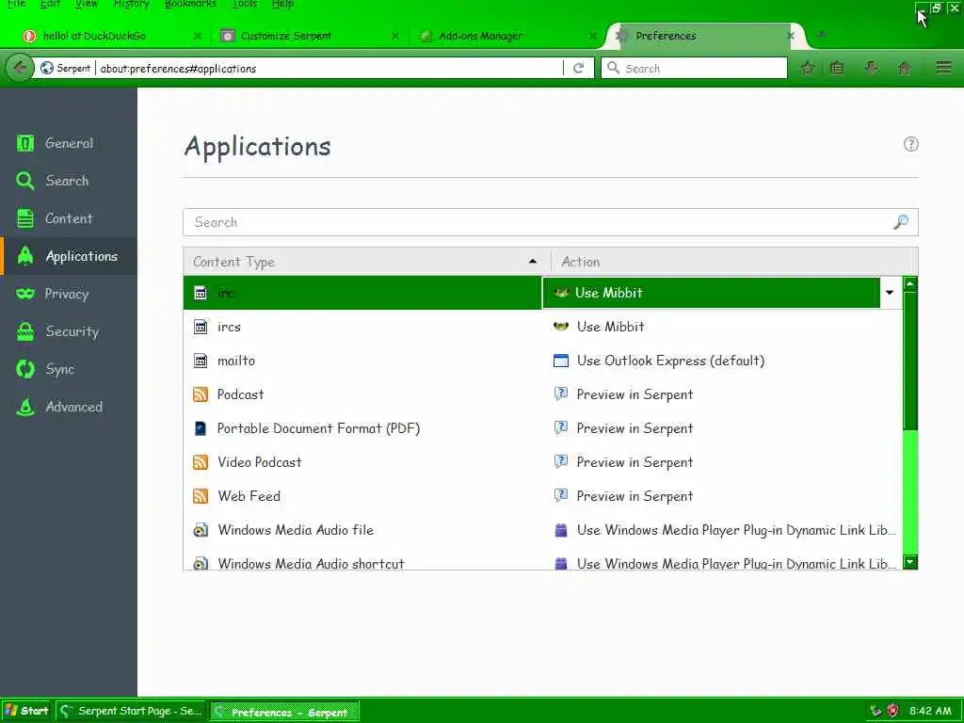This screenshot has height=723, width=964.
Task: Go to the home page icon
Action: 905,68
